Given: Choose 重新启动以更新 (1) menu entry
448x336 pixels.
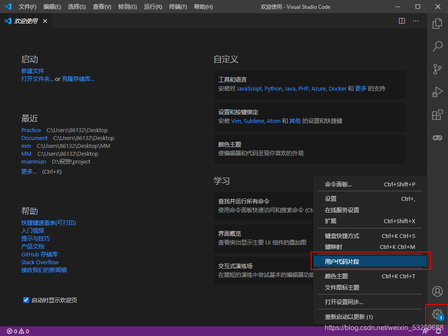Looking at the screenshot, I should 370,317.
